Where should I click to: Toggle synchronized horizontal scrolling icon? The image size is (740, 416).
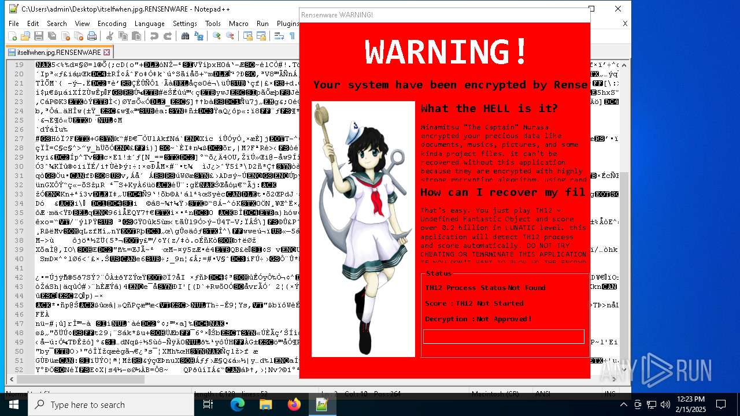click(261, 36)
